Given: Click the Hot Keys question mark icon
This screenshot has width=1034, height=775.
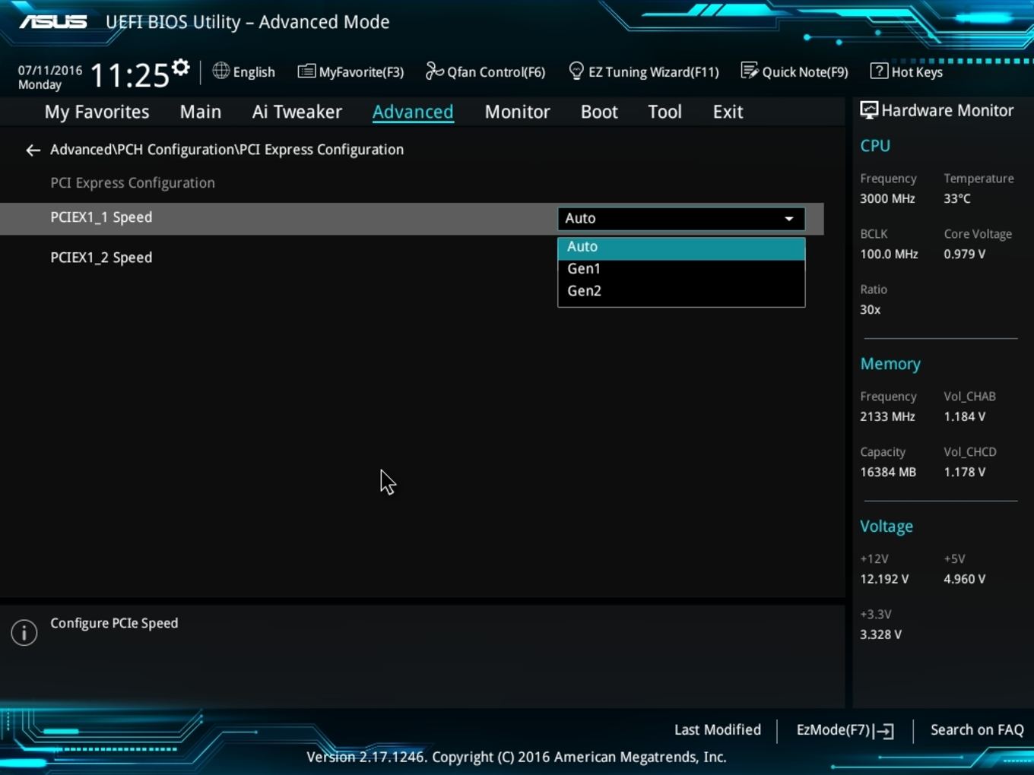Looking at the screenshot, I should click(x=878, y=71).
